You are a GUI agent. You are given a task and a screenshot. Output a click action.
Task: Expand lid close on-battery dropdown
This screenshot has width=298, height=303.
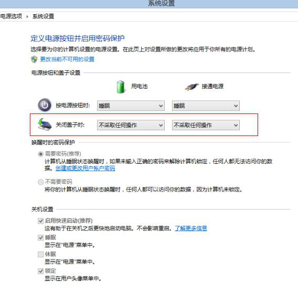(131, 125)
